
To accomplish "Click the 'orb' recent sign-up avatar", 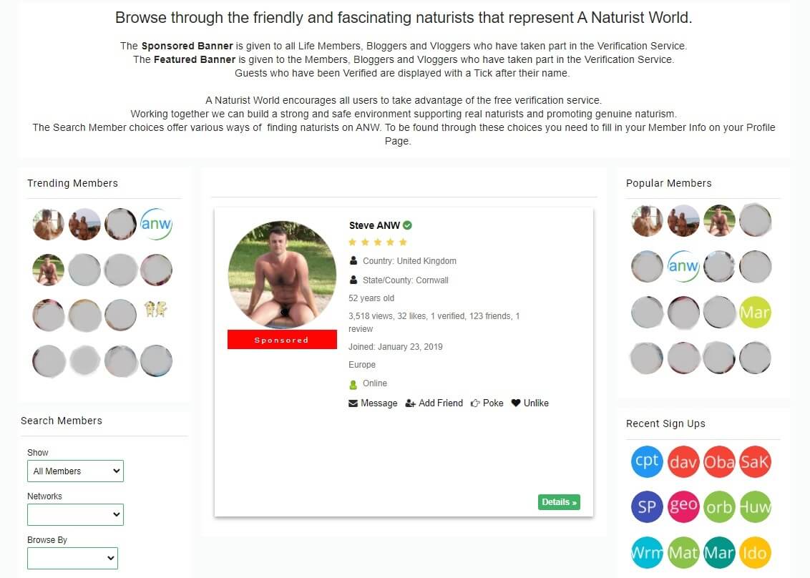I will 718,506.
